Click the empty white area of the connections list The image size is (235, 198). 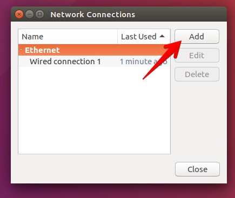click(94, 110)
